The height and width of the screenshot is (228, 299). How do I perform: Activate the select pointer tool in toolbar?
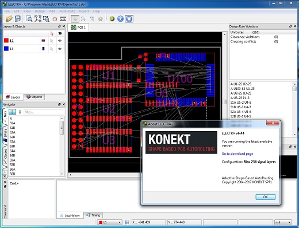coord(75,19)
